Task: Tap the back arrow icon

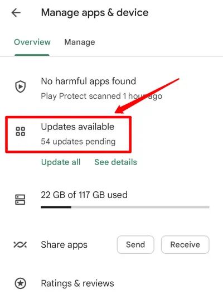Action: click(16, 13)
